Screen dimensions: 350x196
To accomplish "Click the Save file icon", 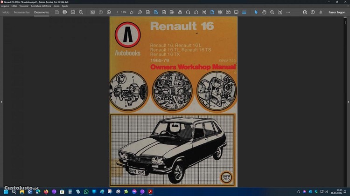I will click(56, 12).
